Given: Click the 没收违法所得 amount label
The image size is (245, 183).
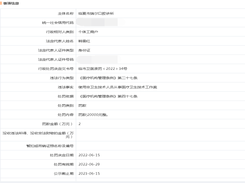Looking at the screenshot, I should [x=38, y=135].
